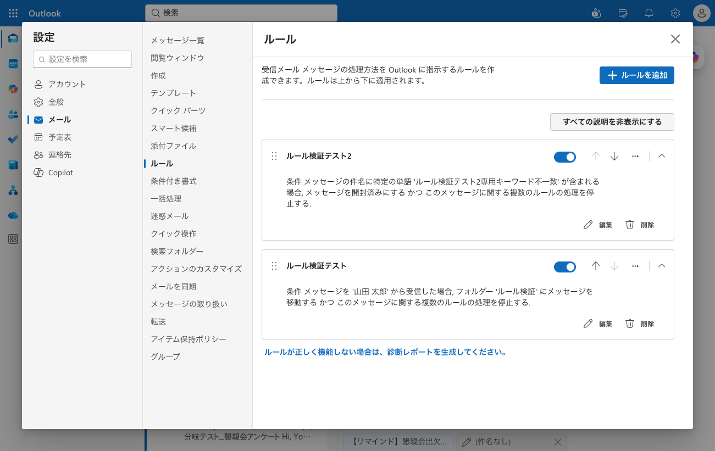
Task: Select 予定表 settings category
Action: point(82,137)
